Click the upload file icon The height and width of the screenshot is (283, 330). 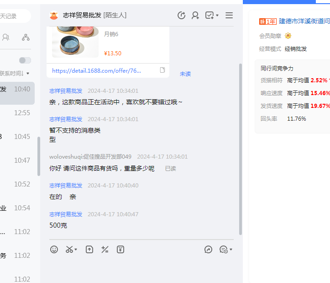(89, 250)
